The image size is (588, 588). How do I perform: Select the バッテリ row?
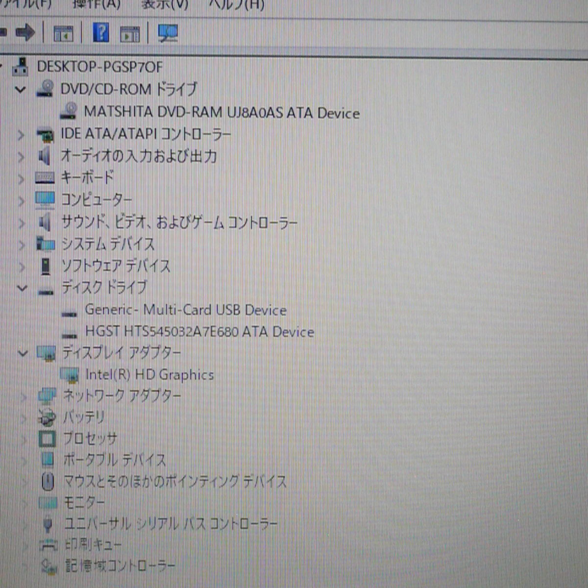[x=84, y=417]
